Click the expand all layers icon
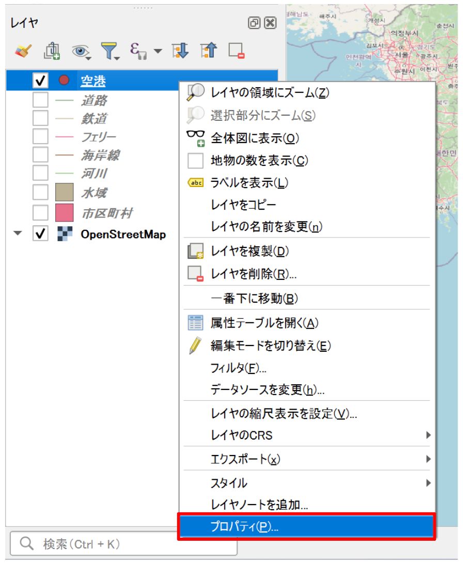Screen dimensions: 471x564 pyautogui.click(x=180, y=51)
